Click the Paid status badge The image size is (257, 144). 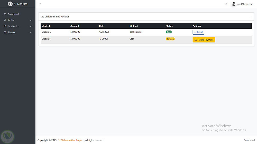pos(169,32)
